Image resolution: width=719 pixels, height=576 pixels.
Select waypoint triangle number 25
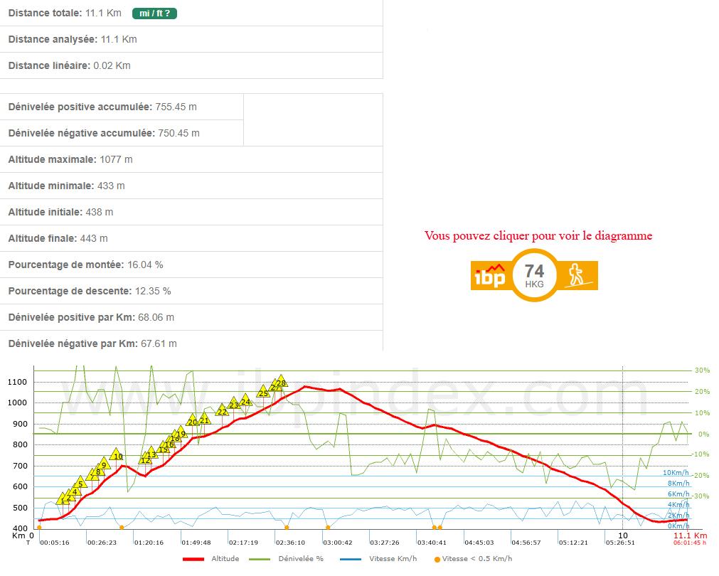pyautogui.click(x=263, y=392)
